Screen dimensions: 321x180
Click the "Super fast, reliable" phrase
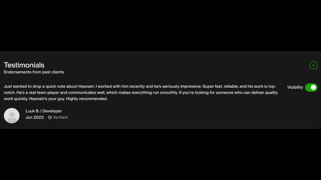pos(220,86)
